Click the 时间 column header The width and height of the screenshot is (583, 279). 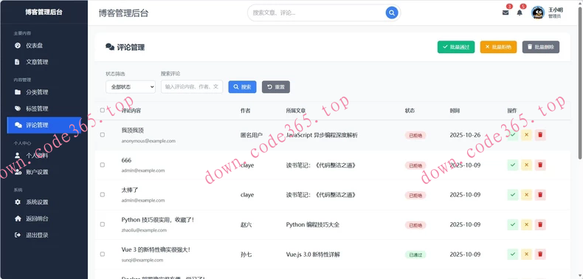tap(455, 111)
